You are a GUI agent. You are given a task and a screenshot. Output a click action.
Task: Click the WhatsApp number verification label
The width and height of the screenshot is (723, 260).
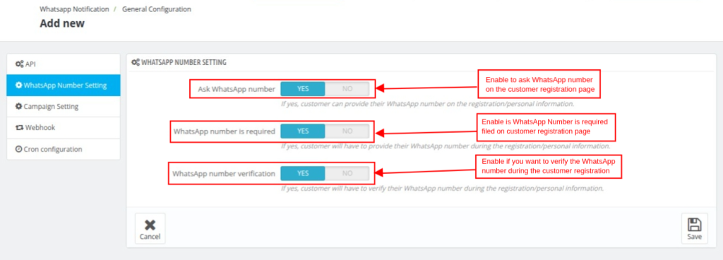click(x=224, y=174)
